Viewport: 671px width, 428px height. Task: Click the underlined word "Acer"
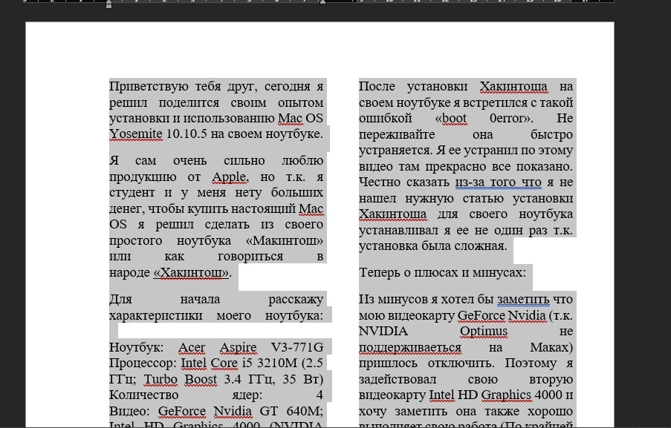pyautogui.click(x=192, y=347)
